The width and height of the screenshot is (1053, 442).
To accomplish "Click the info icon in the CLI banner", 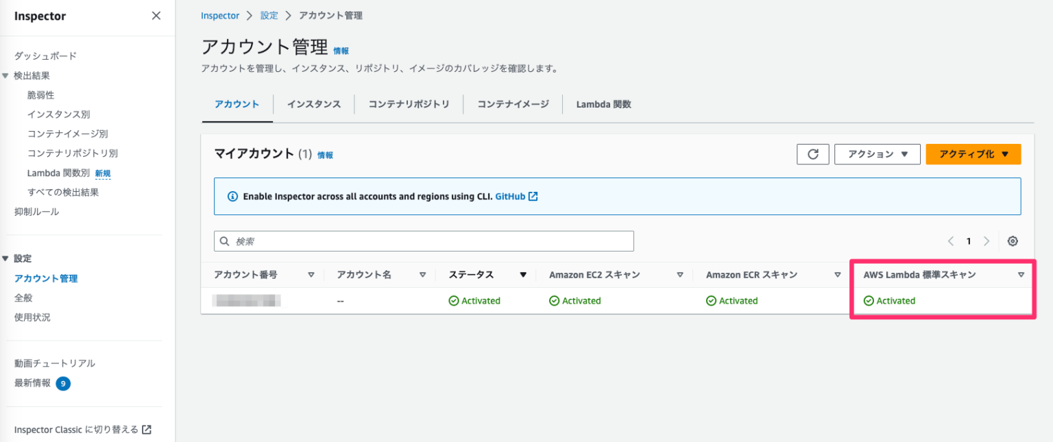I will tap(233, 196).
